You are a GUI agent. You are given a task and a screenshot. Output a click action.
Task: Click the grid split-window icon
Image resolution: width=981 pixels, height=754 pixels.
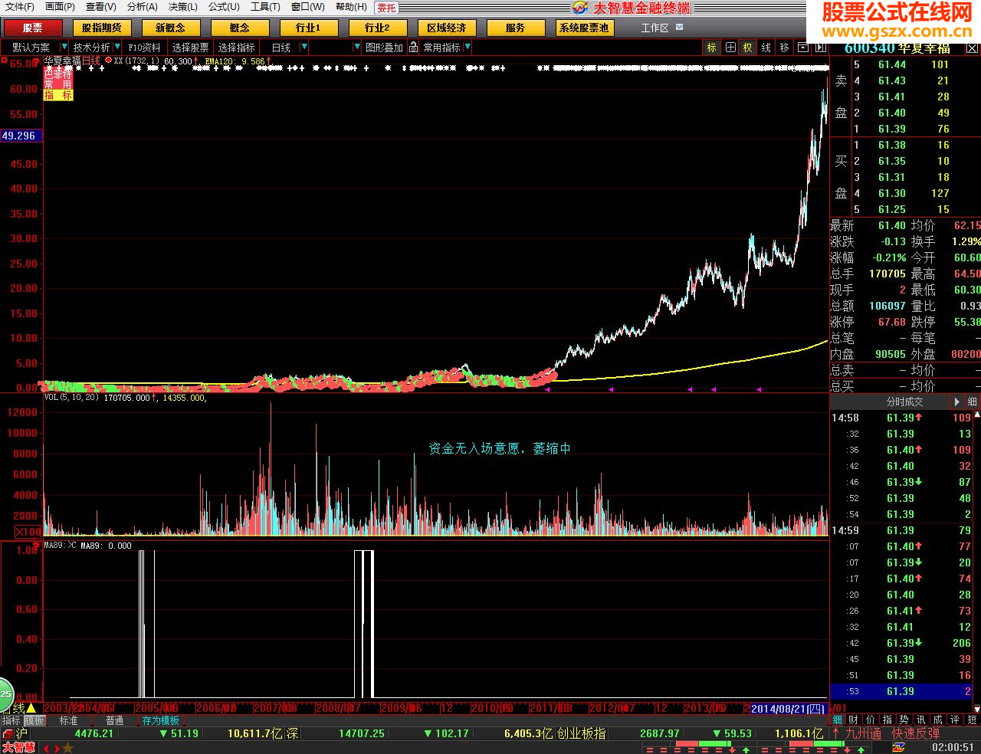point(730,48)
